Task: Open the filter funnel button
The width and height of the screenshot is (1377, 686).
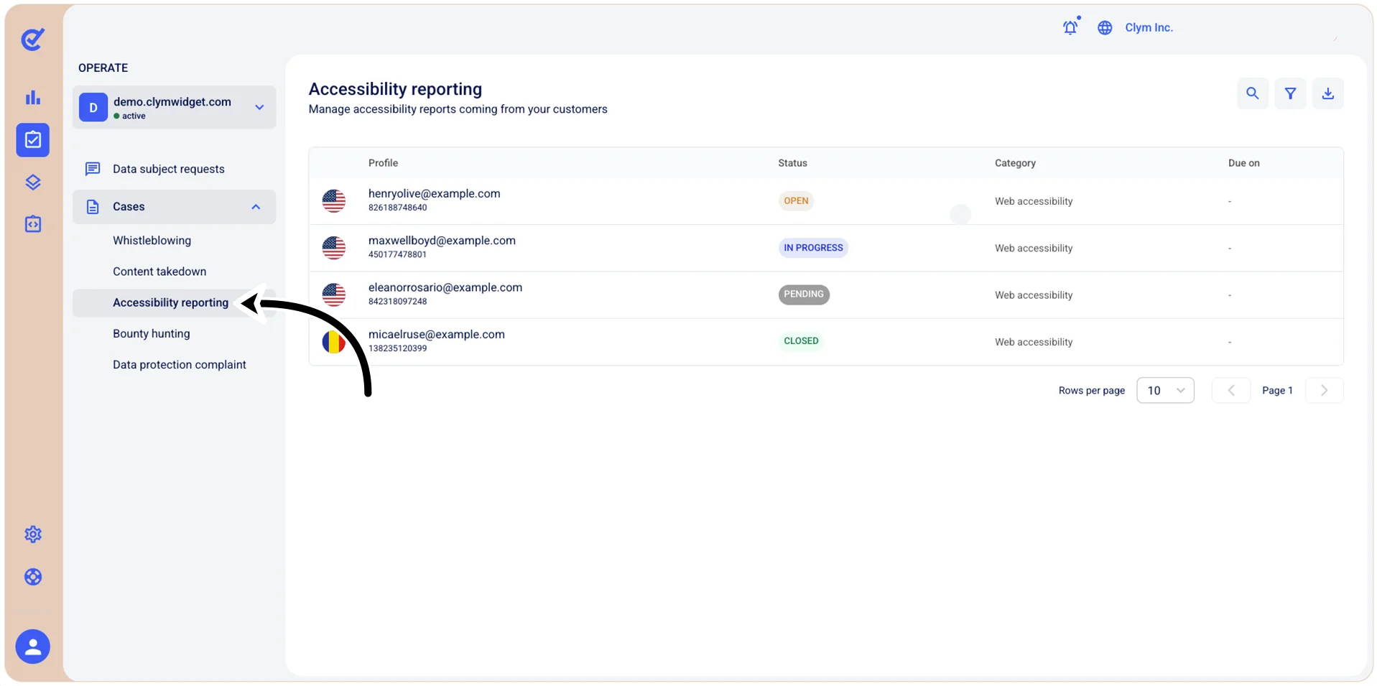Action: pyautogui.click(x=1290, y=93)
